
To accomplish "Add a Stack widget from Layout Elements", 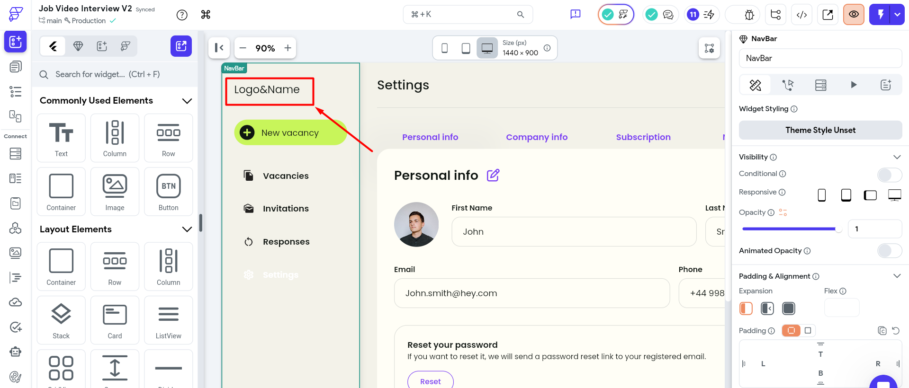I will (61, 320).
